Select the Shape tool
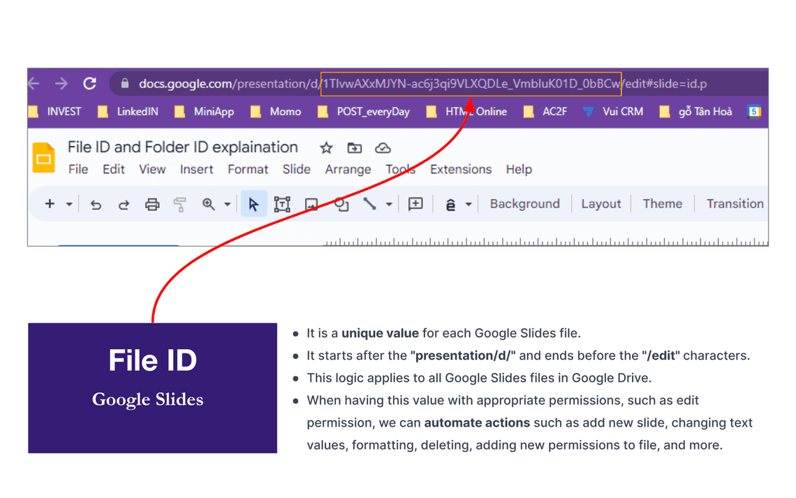 point(341,203)
